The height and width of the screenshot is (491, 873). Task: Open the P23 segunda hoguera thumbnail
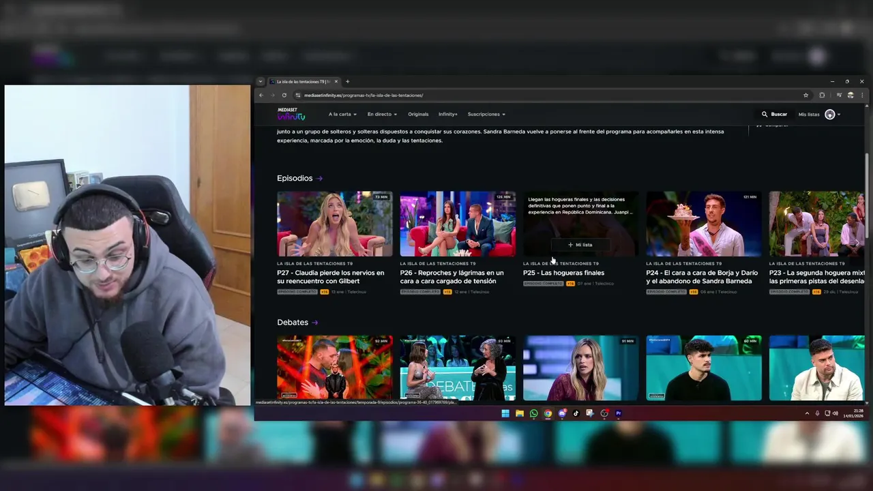817,224
